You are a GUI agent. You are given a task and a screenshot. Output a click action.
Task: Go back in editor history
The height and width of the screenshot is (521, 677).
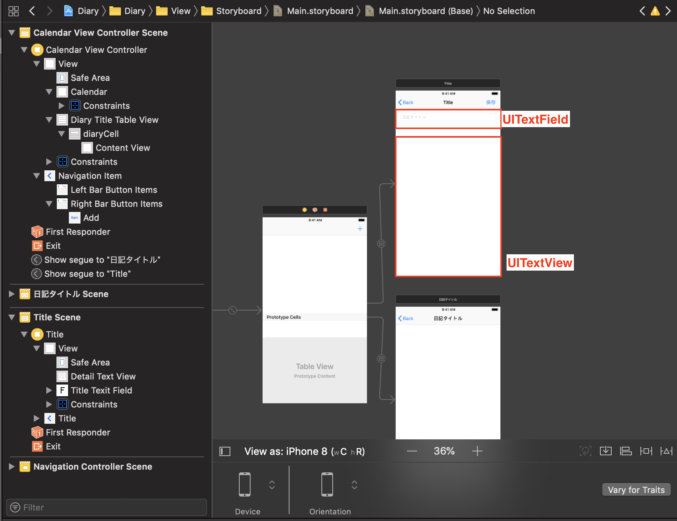coord(32,11)
